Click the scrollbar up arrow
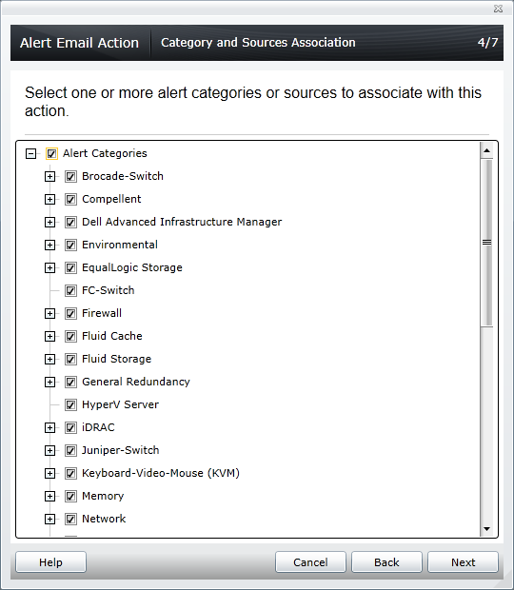The image size is (514, 590). click(486, 150)
